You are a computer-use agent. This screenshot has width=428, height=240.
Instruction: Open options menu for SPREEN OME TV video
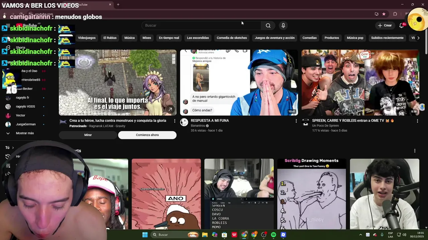point(417,121)
